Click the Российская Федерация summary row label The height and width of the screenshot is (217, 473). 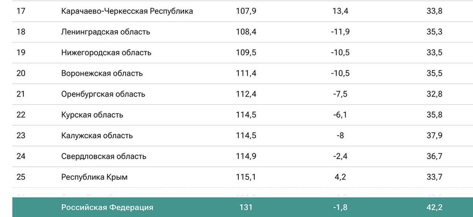pyautogui.click(x=107, y=207)
